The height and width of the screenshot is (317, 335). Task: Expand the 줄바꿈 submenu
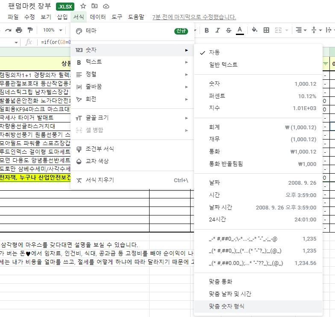pos(132,87)
